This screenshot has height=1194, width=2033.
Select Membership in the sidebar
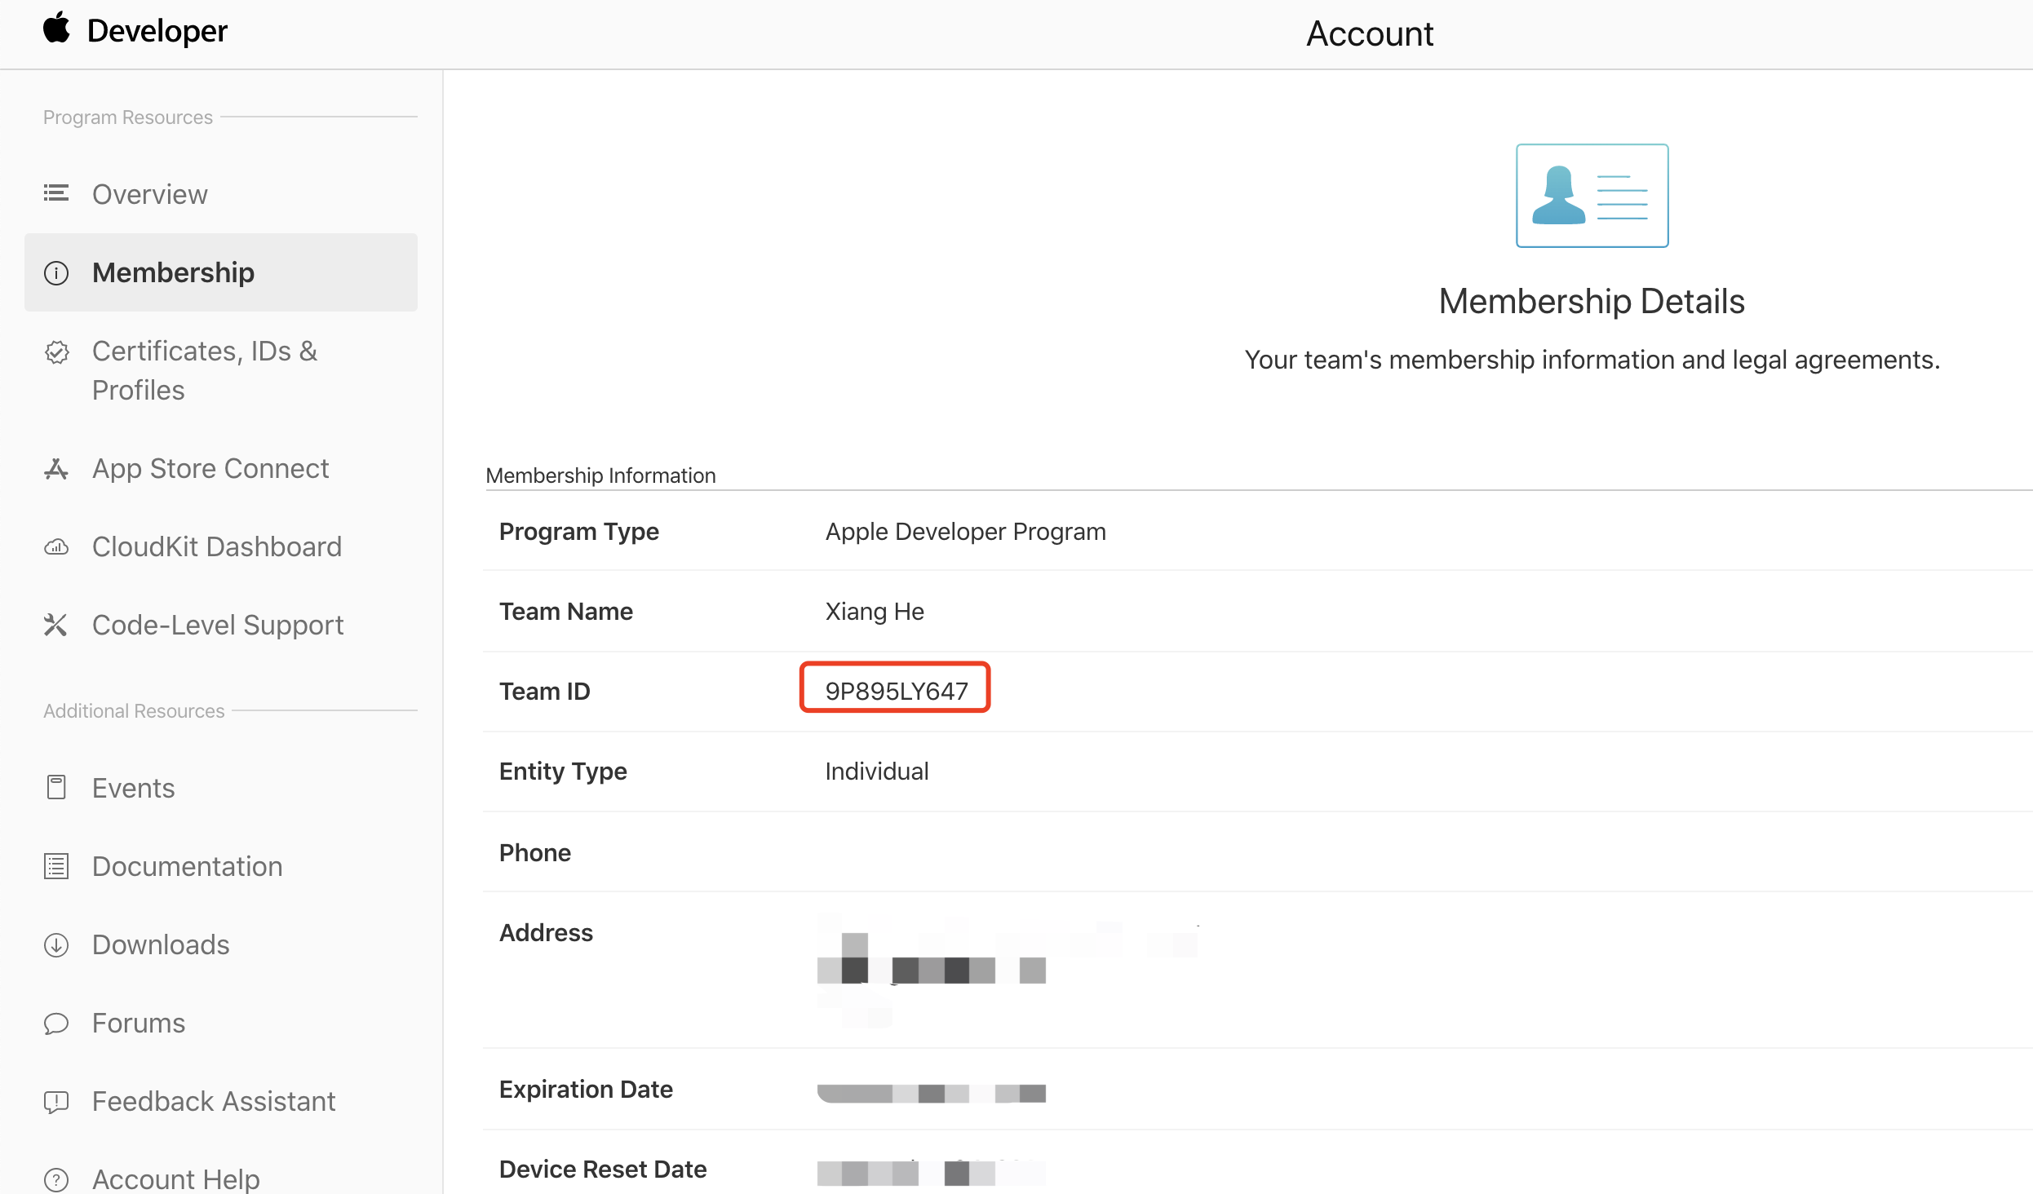pos(173,272)
